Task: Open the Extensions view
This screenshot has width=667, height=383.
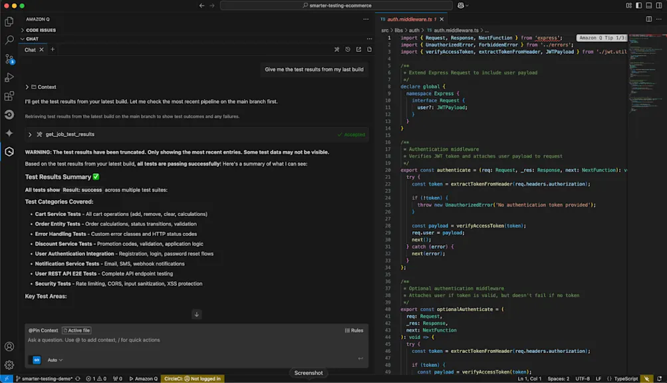Action: (x=9, y=96)
